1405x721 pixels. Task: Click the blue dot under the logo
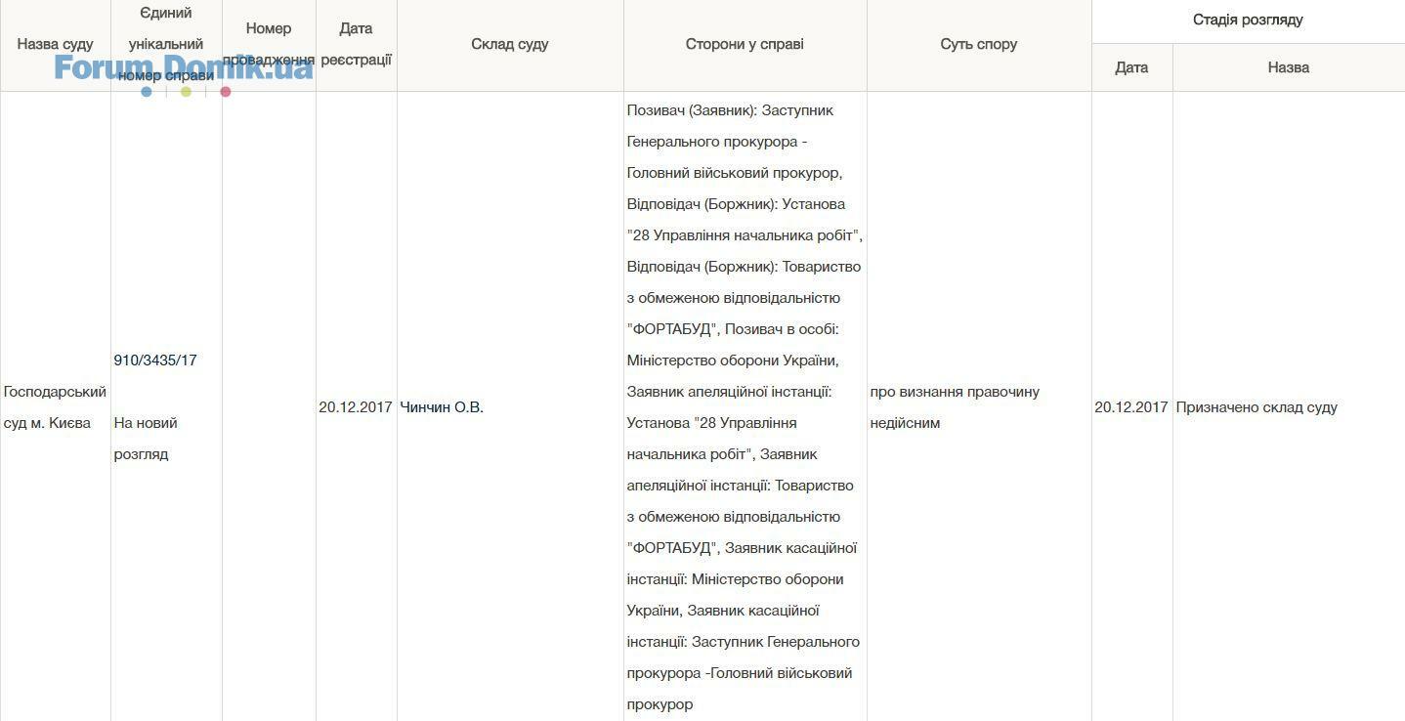point(147,92)
